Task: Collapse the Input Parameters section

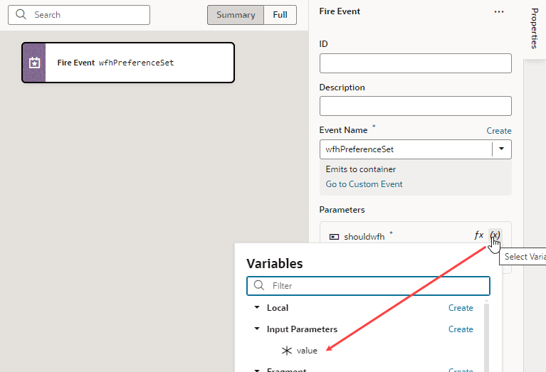Action: [x=257, y=329]
